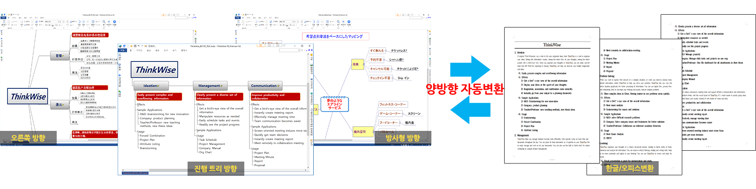This screenshot has width=756, height=189.
Task: Select the 管理 branch node
Action: click(x=60, y=56)
